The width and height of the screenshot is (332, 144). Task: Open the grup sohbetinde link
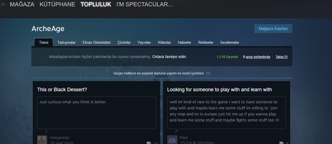click(257, 57)
